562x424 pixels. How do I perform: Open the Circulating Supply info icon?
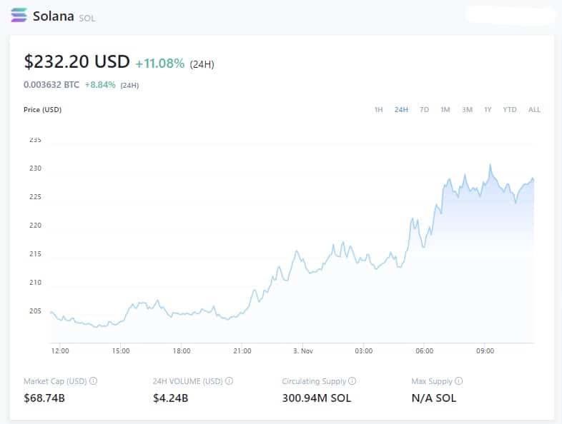[x=352, y=380]
